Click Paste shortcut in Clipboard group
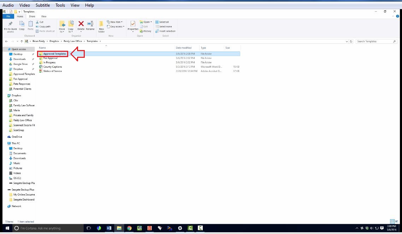The image size is (402, 234). pyautogui.click(x=45, y=31)
